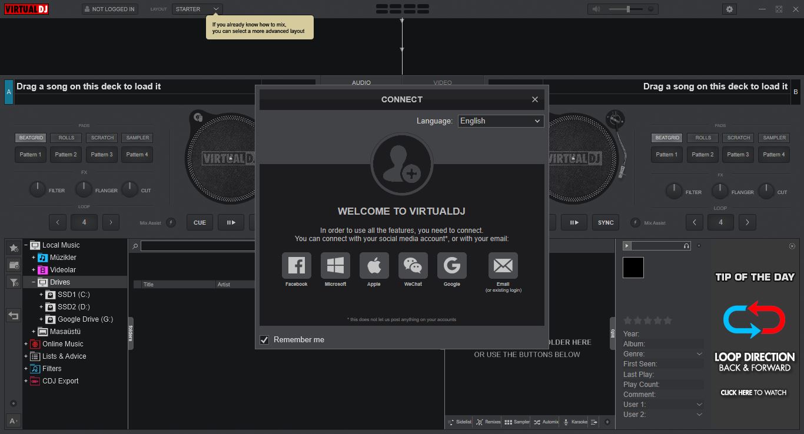Screen dimensions: 804x434
Task: Click right deck SYNC button
Action: (606, 222)
